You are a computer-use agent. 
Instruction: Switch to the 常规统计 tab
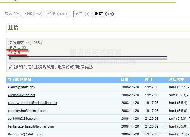point(12,14)
